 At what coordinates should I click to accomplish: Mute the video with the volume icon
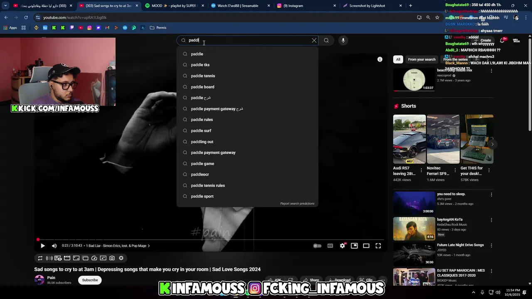pos(54,246)
